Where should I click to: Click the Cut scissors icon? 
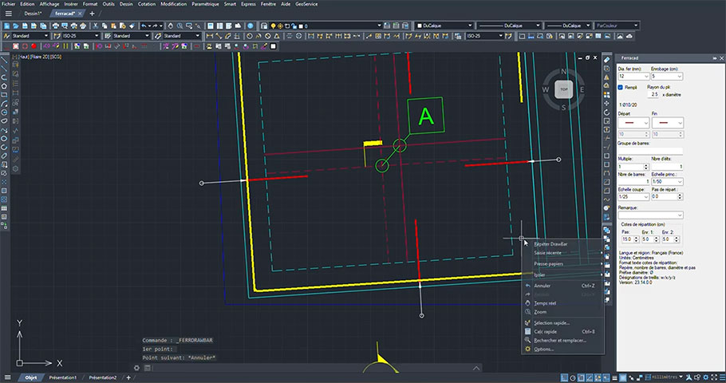point(96,26)
